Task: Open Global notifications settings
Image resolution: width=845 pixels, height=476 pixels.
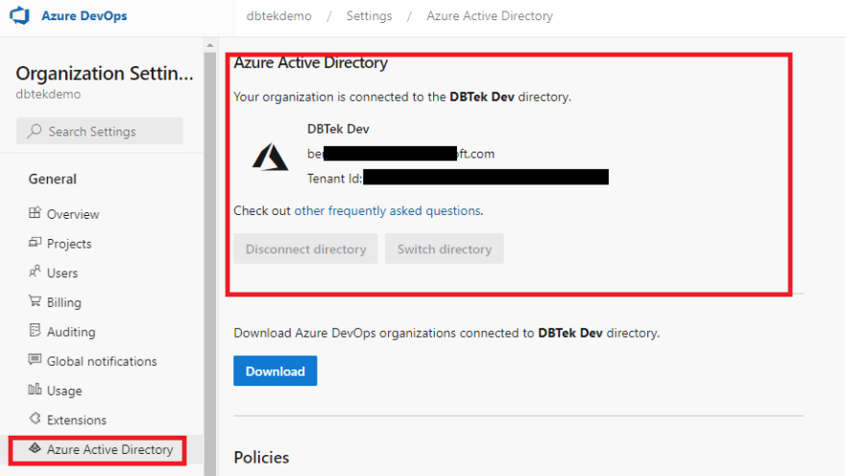Action: point(102,361)
